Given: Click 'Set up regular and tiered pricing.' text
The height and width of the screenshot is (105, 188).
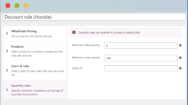Looking at the screenshot, I should pos(31,36).
